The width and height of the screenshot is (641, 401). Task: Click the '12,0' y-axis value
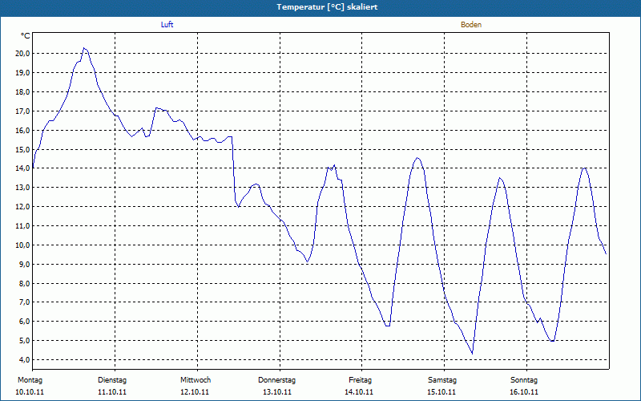pos(22,207)
